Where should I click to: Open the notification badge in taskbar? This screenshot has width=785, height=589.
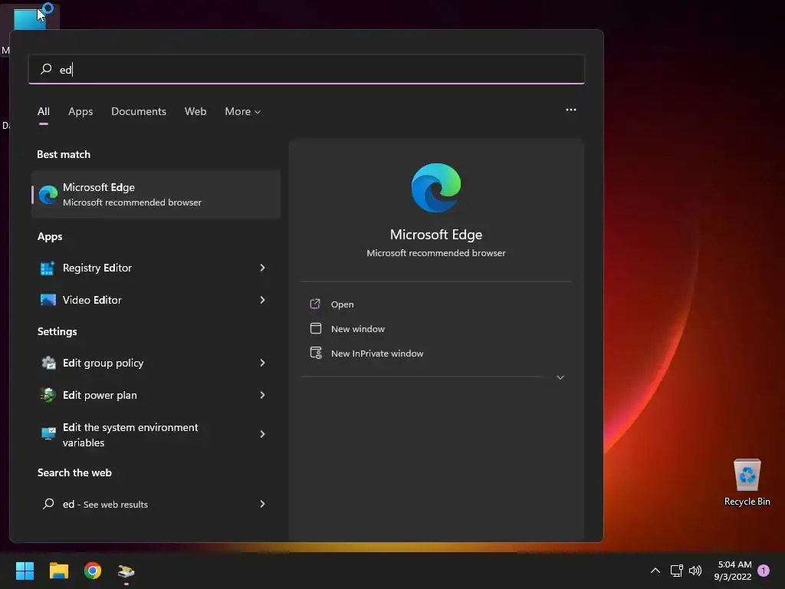[764, 571]
